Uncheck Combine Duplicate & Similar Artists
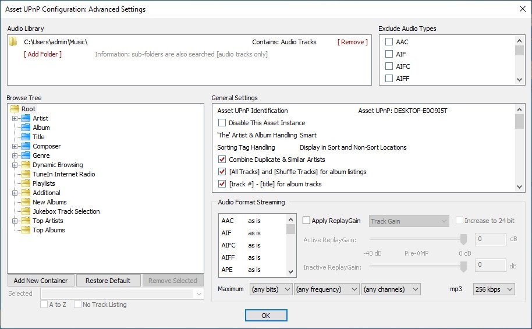The width and height of the screenshot is (532, 329). [222, 159]
